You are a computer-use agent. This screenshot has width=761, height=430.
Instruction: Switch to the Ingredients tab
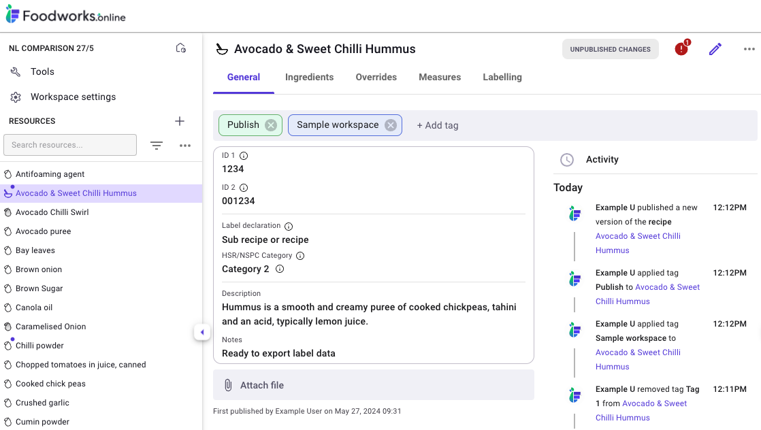[309, 77]
